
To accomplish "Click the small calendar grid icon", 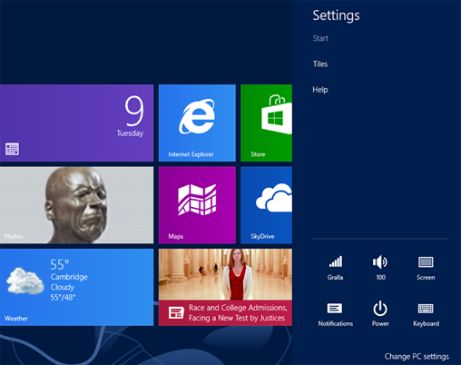I will tap(12, 149).
